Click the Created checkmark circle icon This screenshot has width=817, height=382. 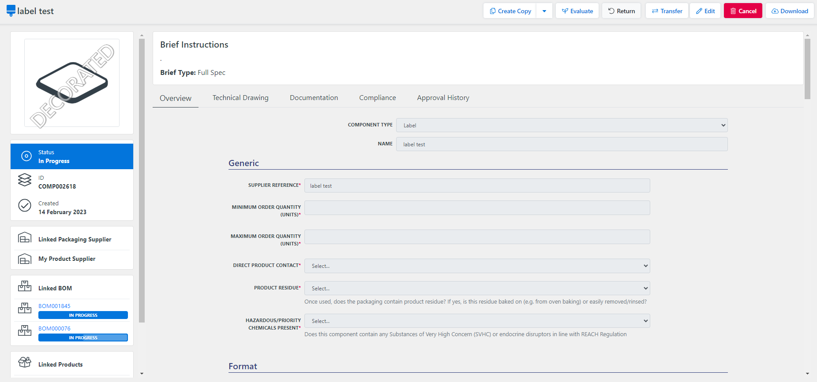(x=25, y=205)
